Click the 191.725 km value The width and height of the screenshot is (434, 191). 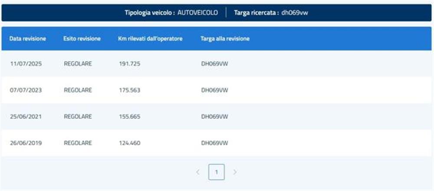pos(129,64)
